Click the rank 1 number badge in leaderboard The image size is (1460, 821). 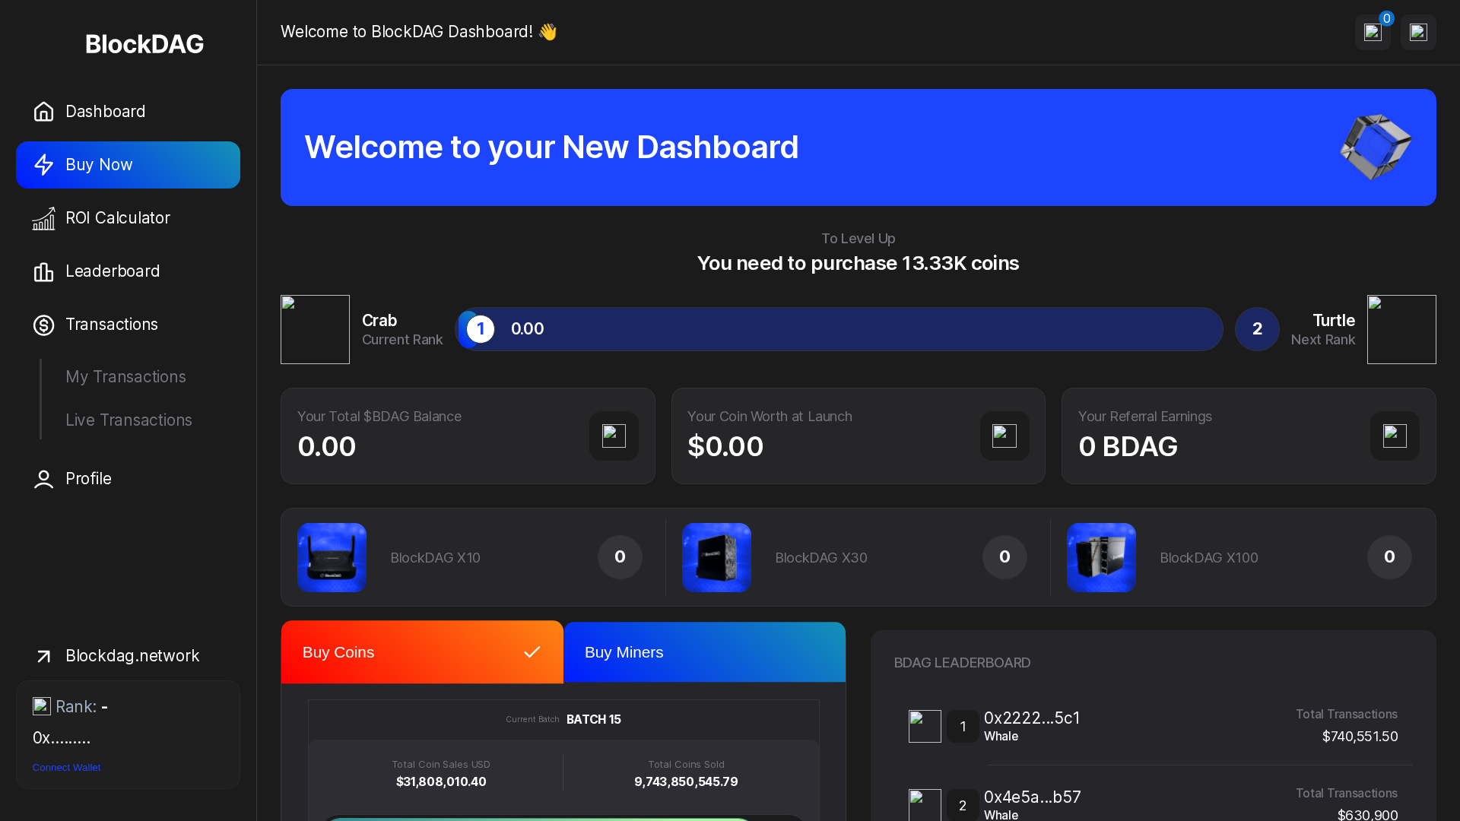[963, 727]
